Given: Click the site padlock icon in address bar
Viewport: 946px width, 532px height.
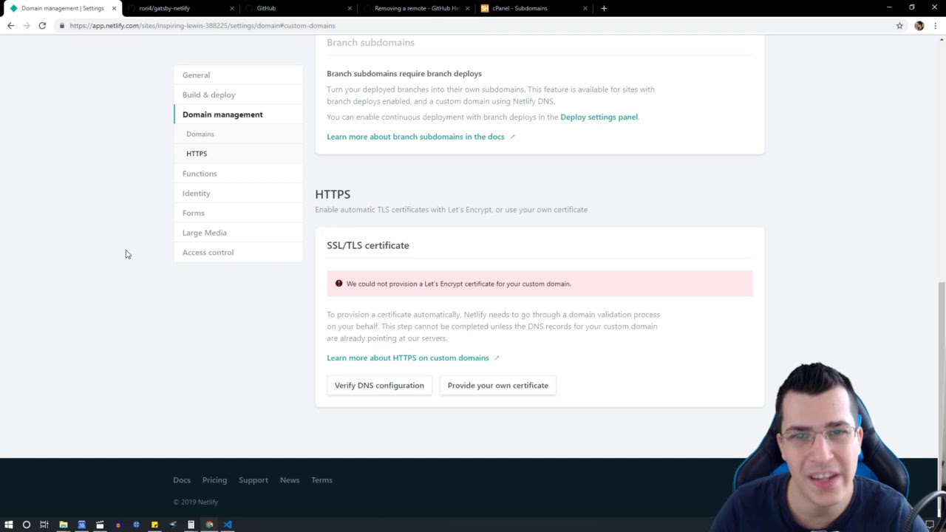Looking at the screenshot, I should click(62, 26).
